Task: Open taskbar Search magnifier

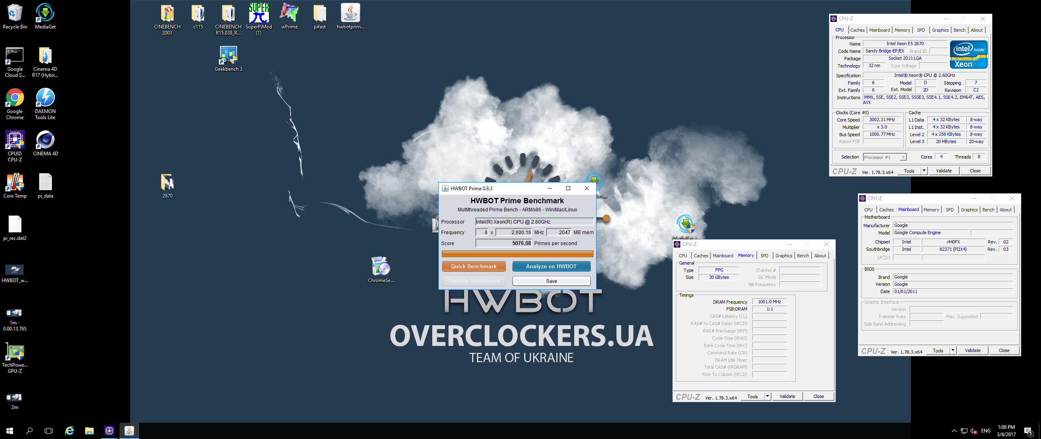Action: pos(29,431)
